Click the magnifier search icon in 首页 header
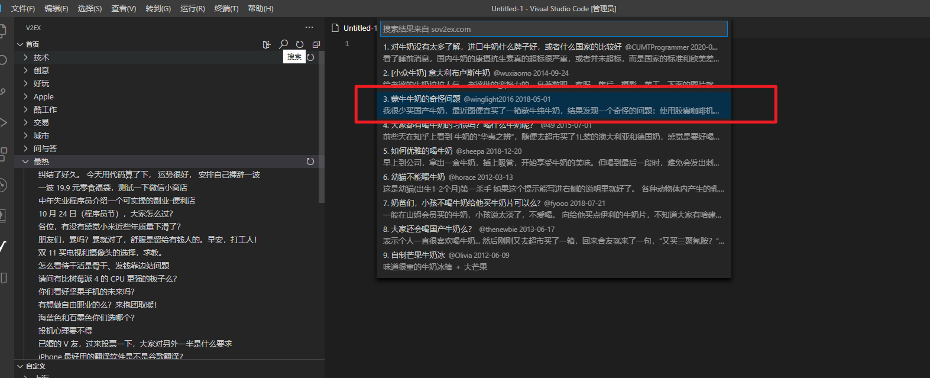The image size is (930, 378). (283, 44)
